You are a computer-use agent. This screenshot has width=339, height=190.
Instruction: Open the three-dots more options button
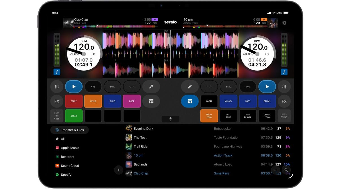276,170
